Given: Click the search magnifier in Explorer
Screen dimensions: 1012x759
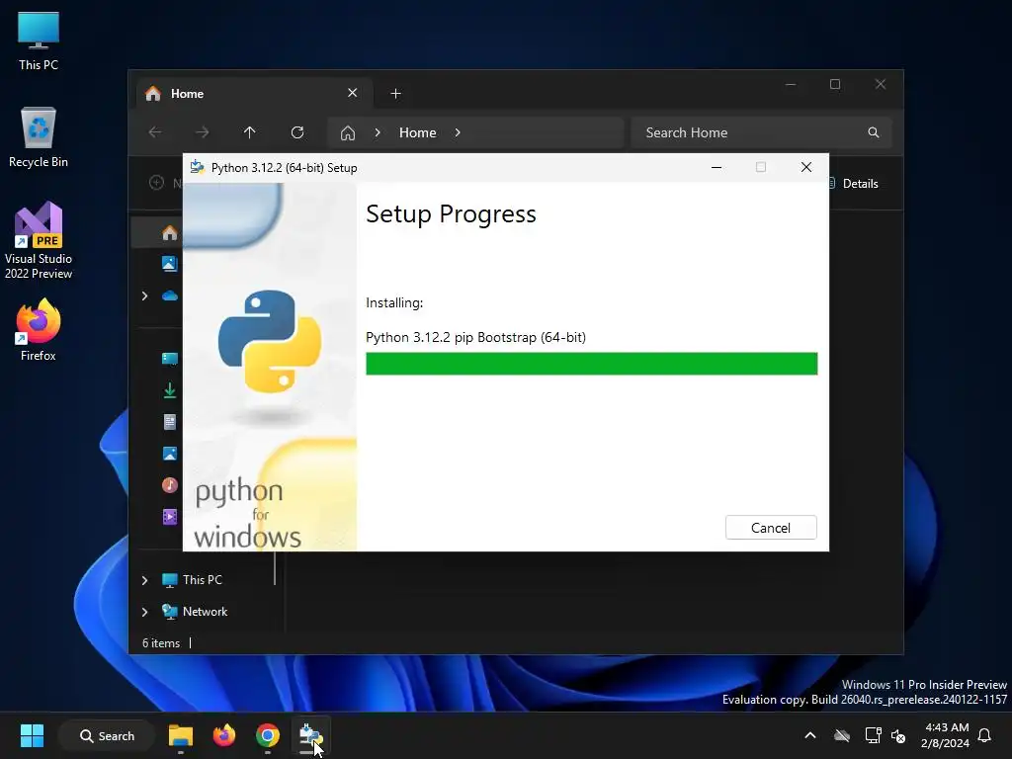Looking at the screenshot, I should click(x=874, y=132).
